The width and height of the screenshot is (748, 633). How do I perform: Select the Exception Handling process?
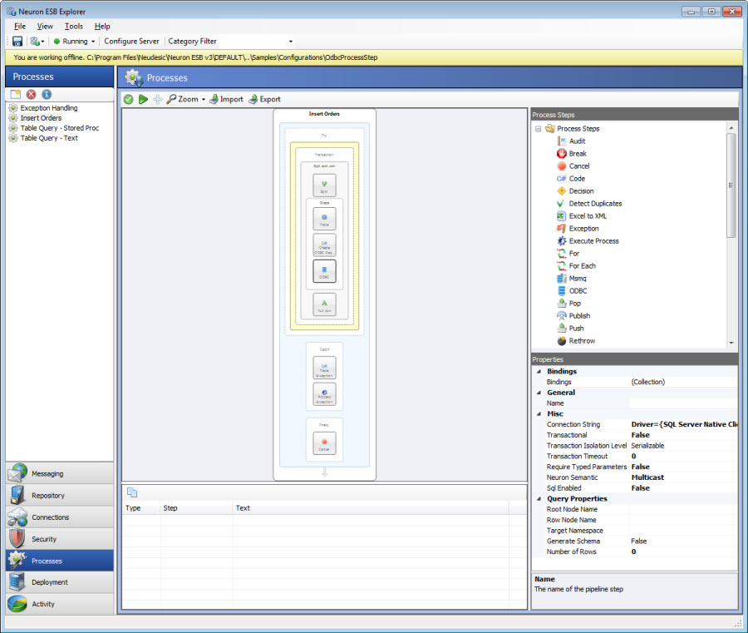49,108
